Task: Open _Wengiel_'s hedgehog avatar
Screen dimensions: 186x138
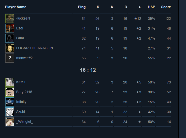Action: 10,122
